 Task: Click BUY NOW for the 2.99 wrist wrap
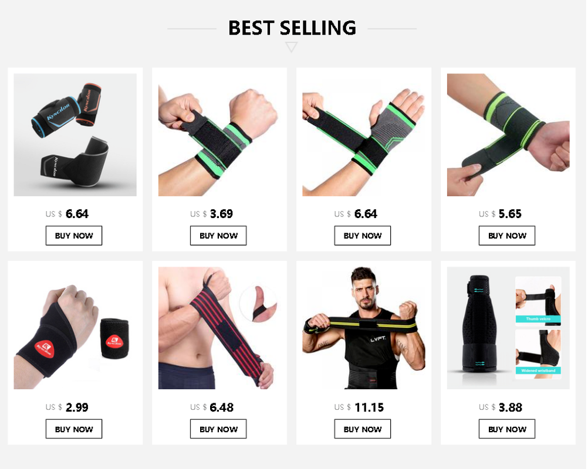(x=74, y=429)
